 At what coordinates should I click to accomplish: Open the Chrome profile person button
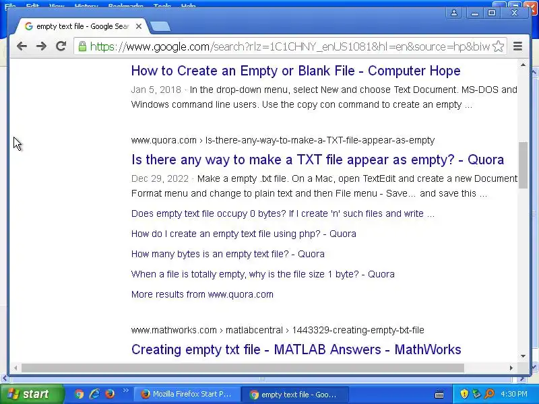(453, 13)
